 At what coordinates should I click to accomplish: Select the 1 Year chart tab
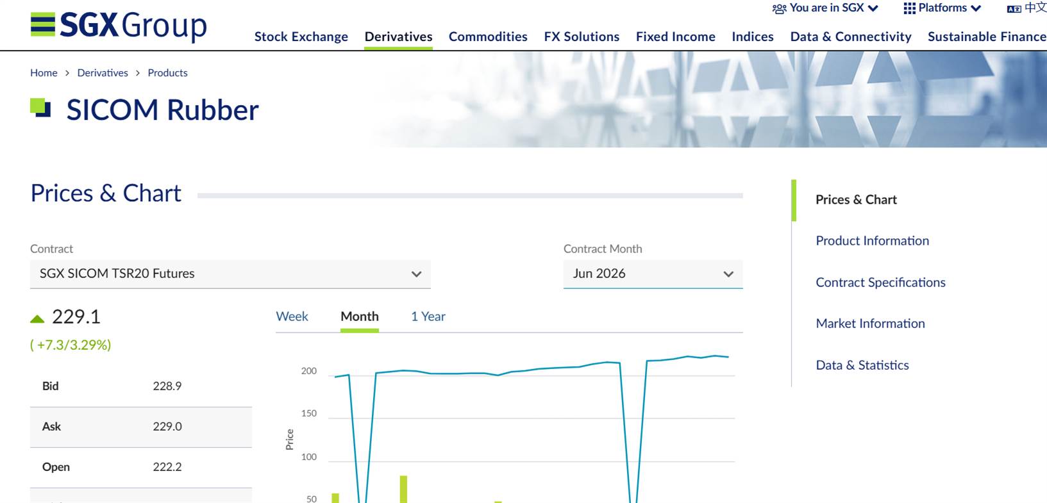click(x=428, y=317)
